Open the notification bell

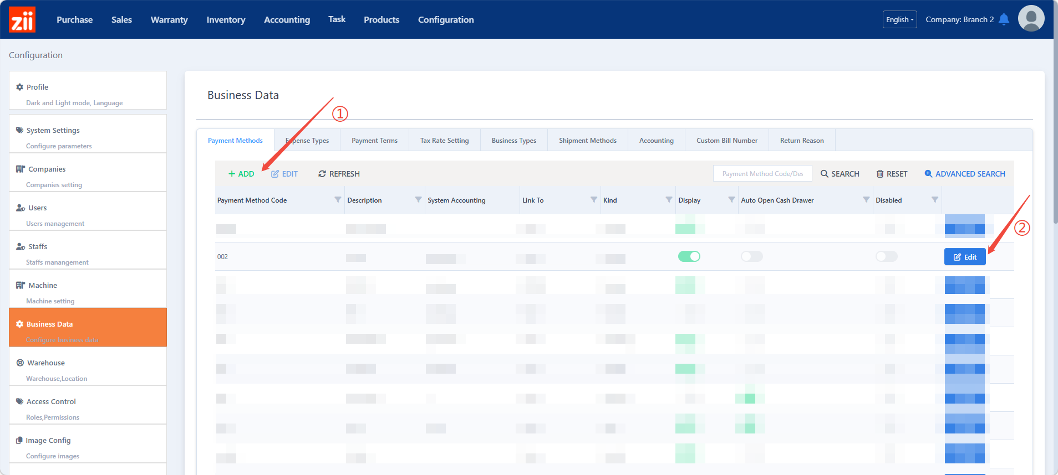pyautogui.click(x=1004, y=19)
